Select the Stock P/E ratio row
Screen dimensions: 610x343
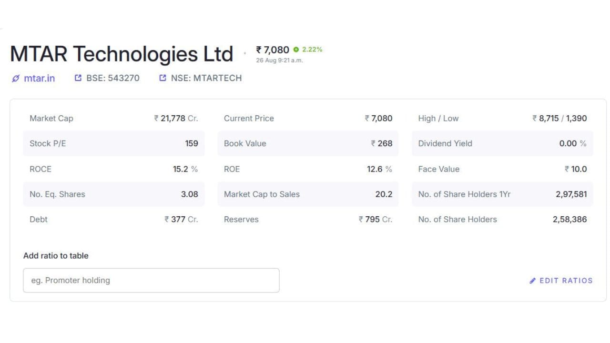[x=114, y=143]
